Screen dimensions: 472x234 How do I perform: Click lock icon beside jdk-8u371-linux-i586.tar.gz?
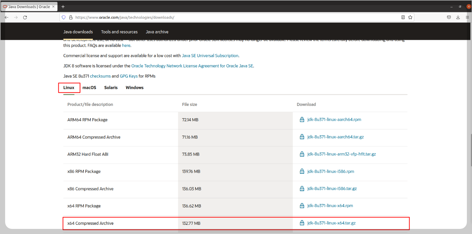pos(302,188)
